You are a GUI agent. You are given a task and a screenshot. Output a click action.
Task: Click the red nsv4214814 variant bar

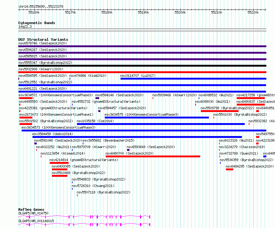coord(59,163)
